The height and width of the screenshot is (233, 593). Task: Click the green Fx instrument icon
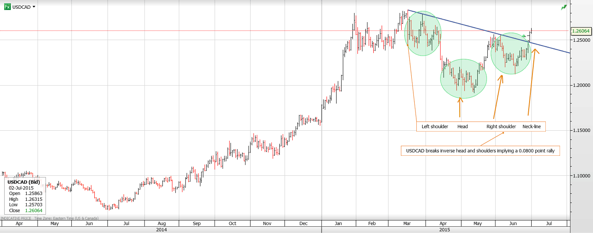[x=7, y=7]
